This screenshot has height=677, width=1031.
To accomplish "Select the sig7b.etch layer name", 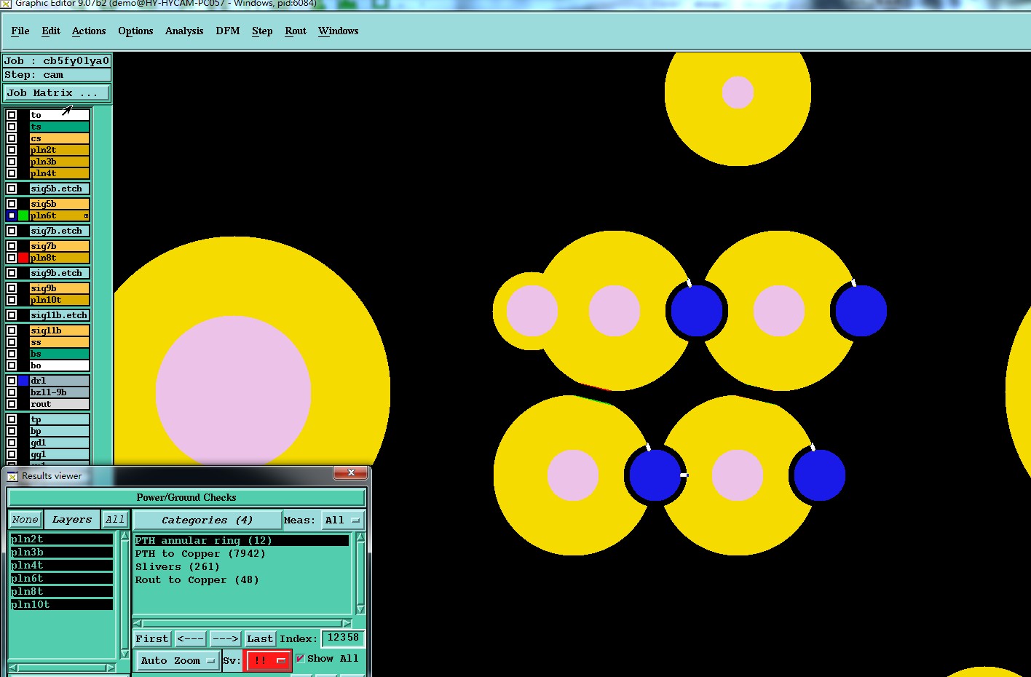I will click(60, 231).
